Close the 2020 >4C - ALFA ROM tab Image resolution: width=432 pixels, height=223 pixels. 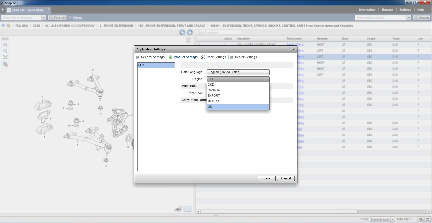click(49, 9)
